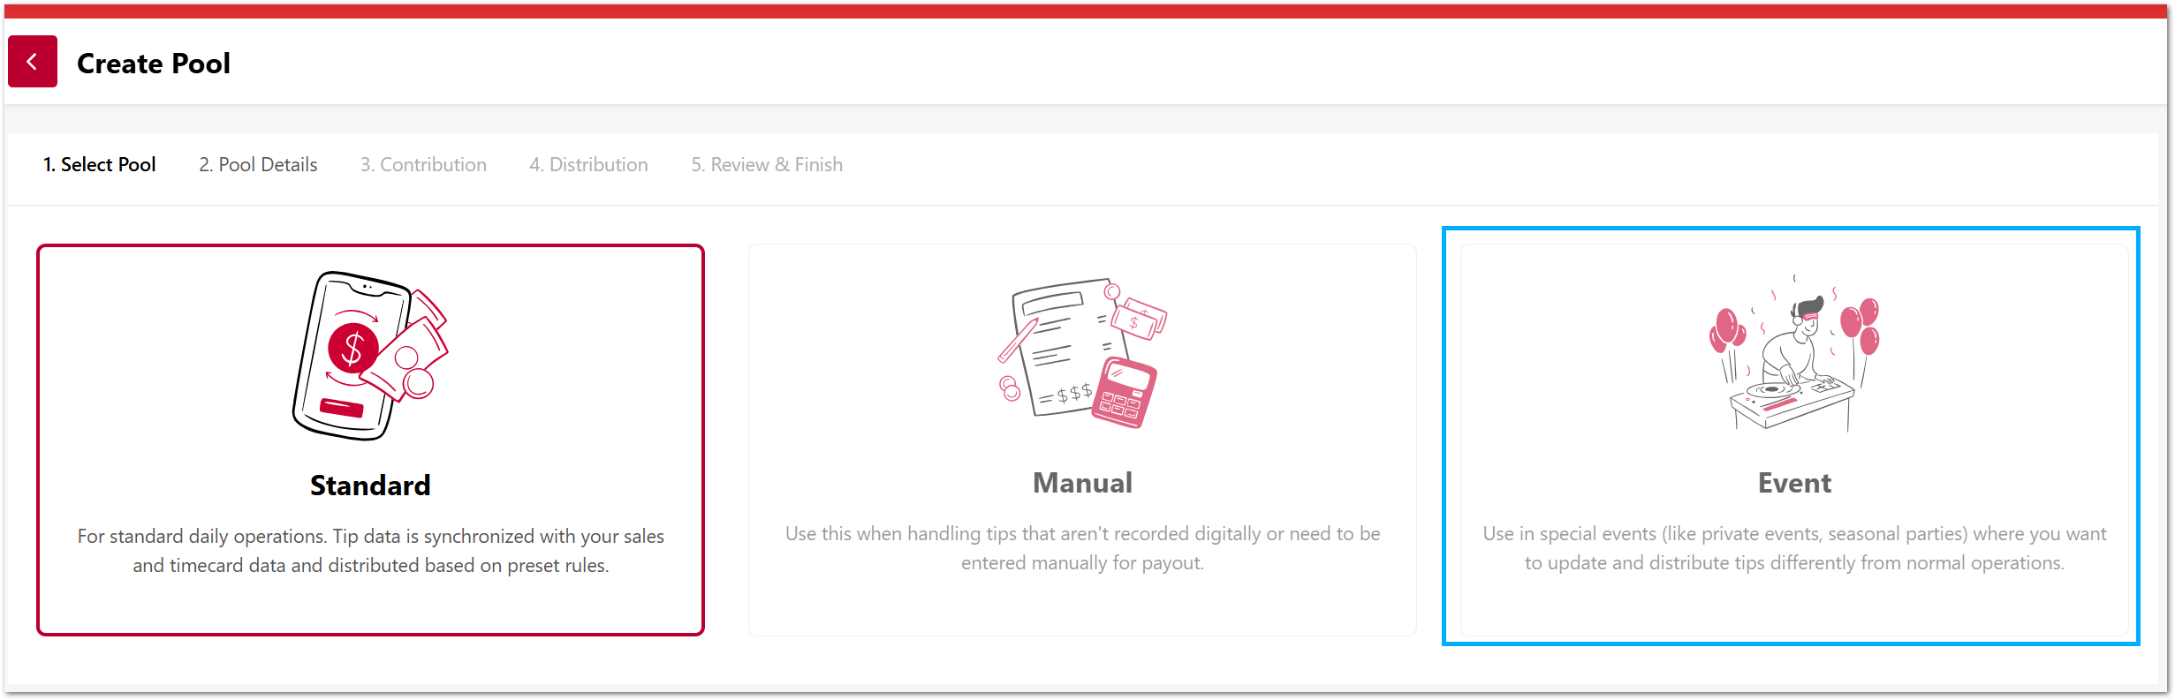The height and width of the screenshot is (700, 2175).
Task: Click the Standard pool phone illustration
Action: coord(370,356)
